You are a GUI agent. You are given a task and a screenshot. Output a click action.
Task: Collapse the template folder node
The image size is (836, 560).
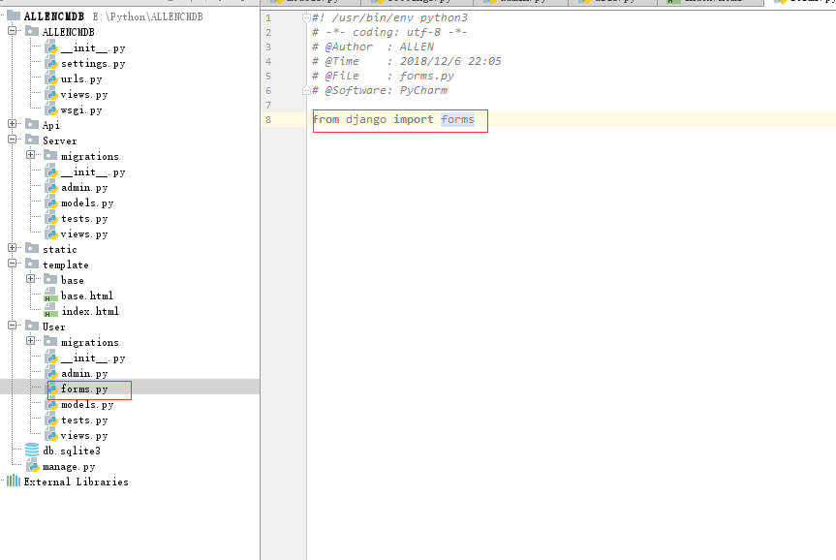click(12, 263)
